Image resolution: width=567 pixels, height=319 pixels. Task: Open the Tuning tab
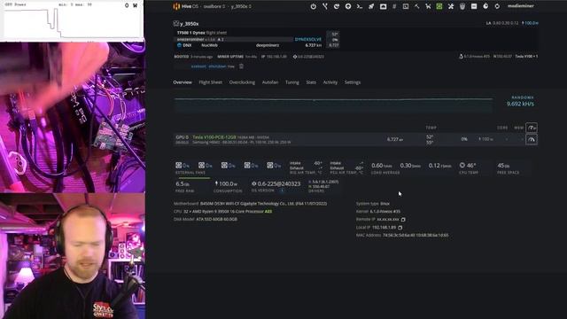292,82
